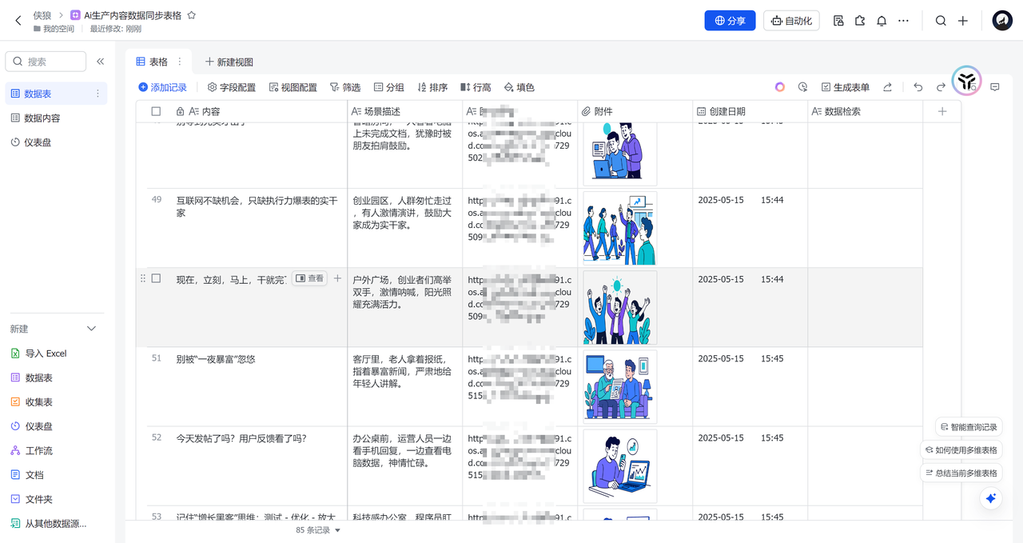Open the 85 条记录 dropdown

(x=318, y=530)
